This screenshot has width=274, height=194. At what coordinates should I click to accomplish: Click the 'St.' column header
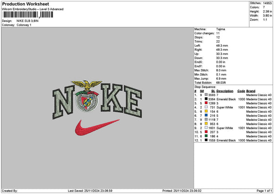pyautogui.click(x=213, y=91)
